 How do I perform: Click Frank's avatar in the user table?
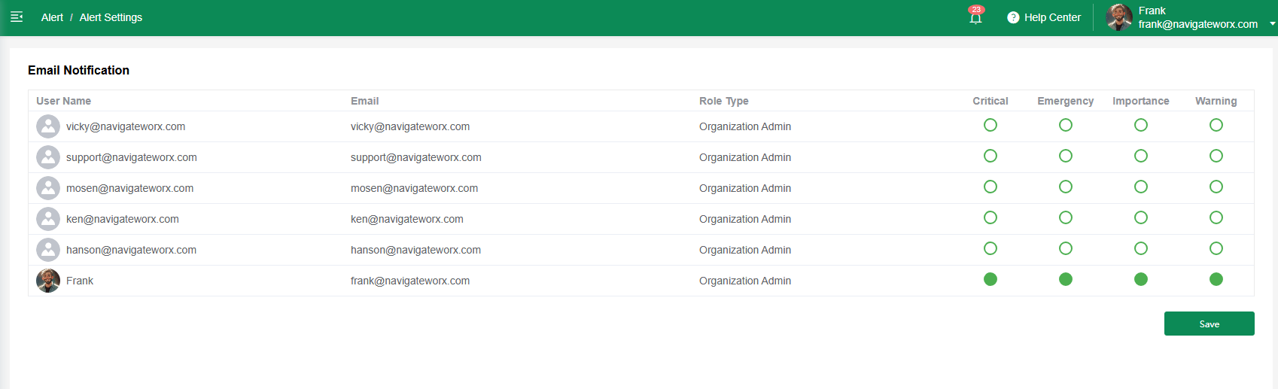pyautogui.click(x=48, y=281)
